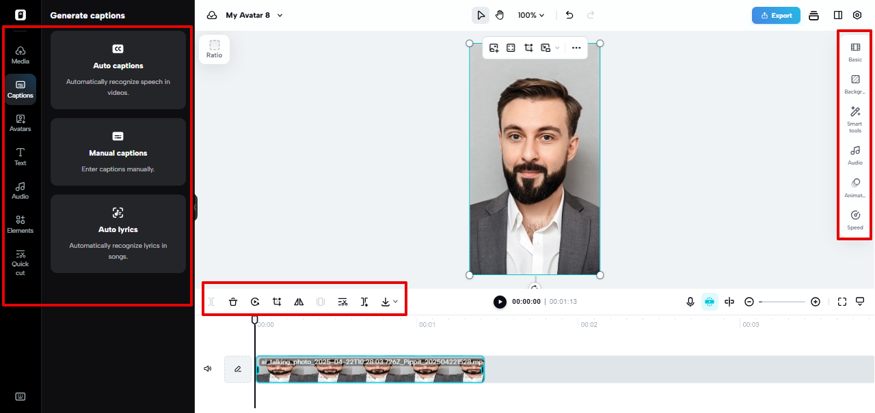Screen dimensions: 875x413
Task: Switch to the Captions tab in left sidebar
Action: click(20, 89)
